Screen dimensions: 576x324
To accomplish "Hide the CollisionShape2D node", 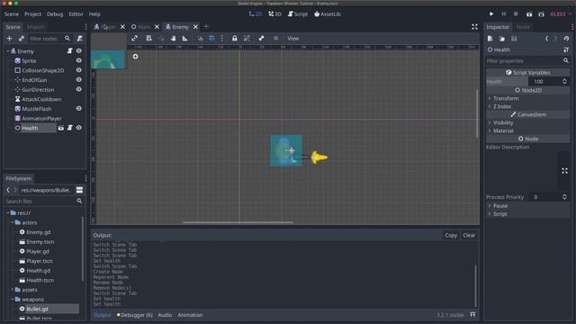I will (x=78, y=70).
